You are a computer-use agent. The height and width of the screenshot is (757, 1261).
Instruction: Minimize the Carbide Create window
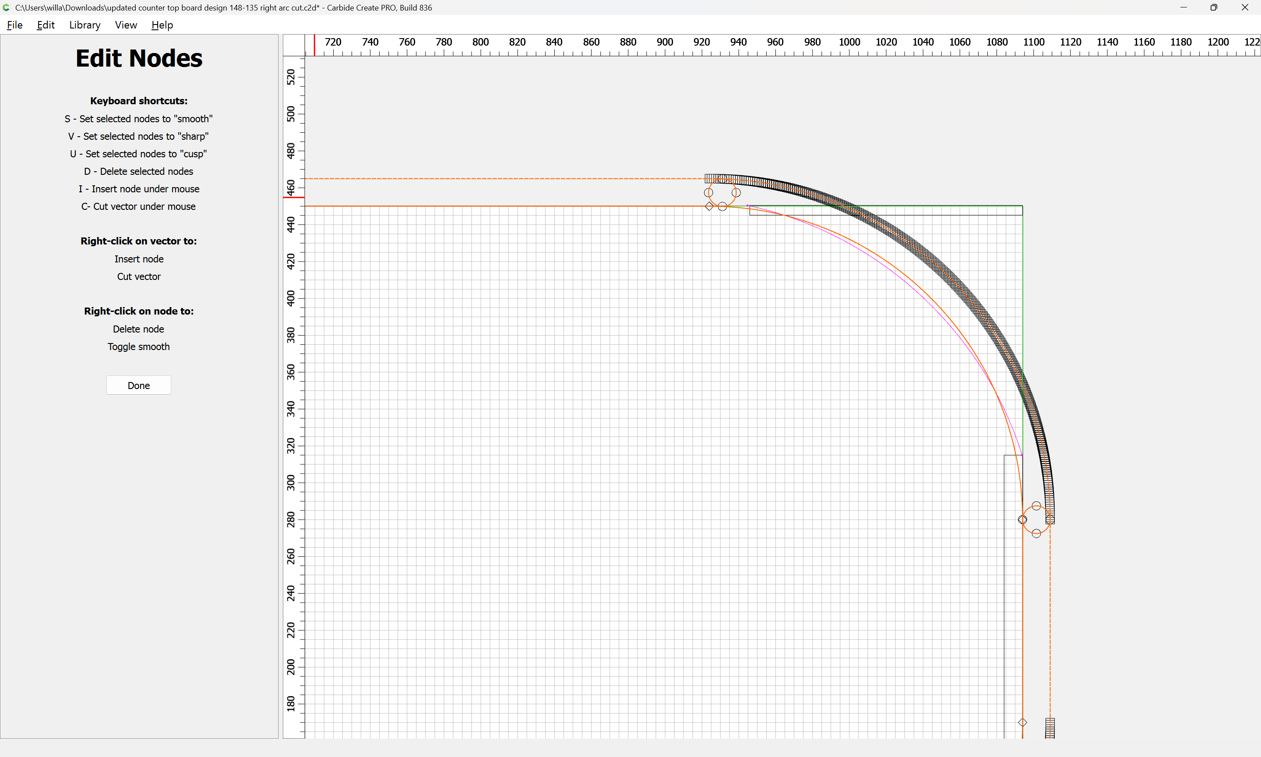[x=1184, y=7]
